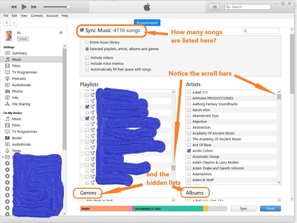This screenshot has width=297, height=223.
Task: Click the iPod device thumbnail
Action: click(x=9, y=36)
